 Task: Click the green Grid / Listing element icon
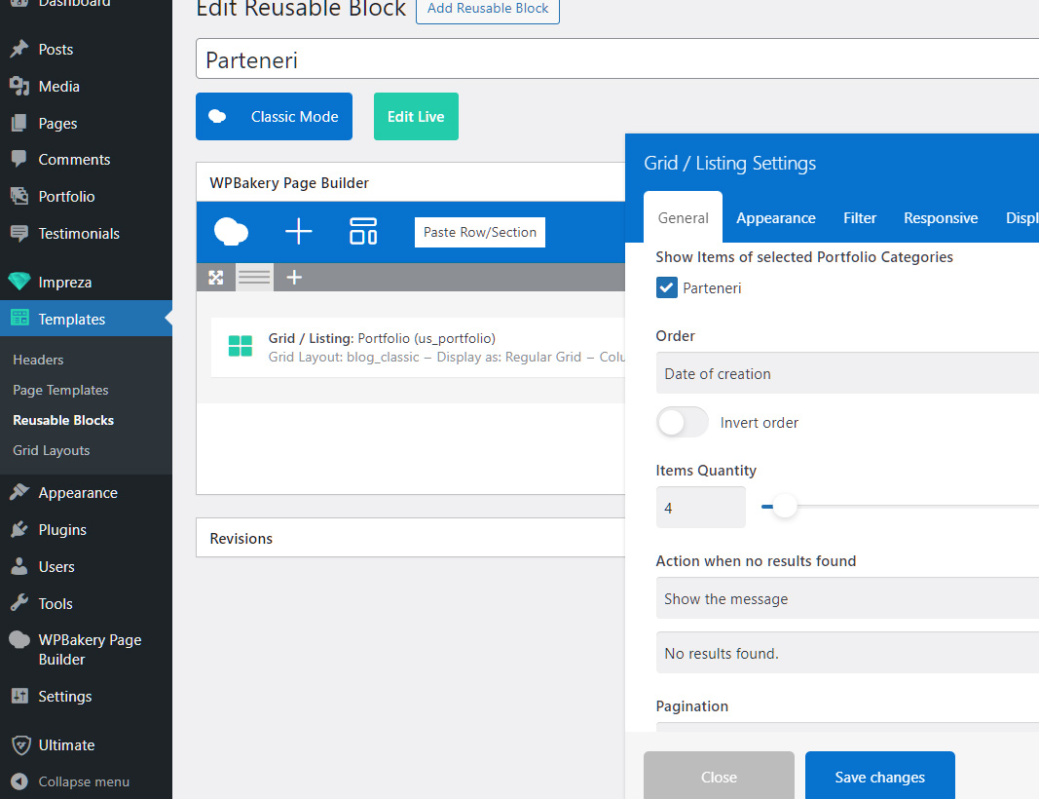pos(240,346)
